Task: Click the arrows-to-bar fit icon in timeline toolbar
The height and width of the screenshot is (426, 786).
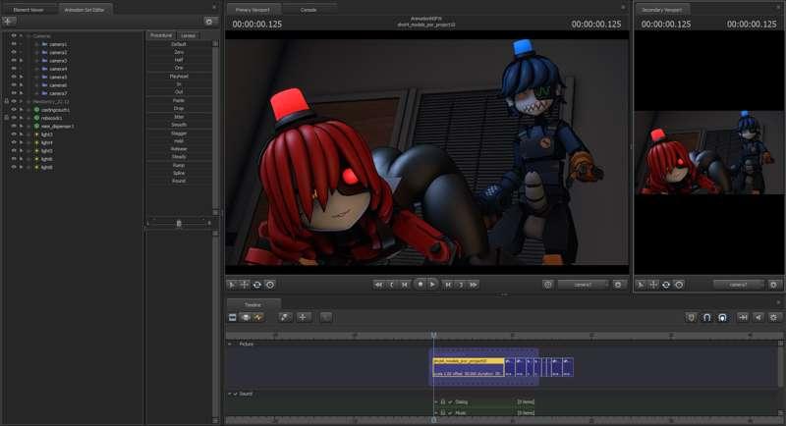Action: [744, 317]
